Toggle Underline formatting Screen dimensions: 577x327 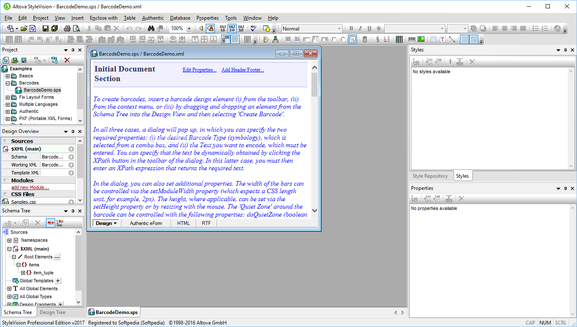[x=369, y=28]
